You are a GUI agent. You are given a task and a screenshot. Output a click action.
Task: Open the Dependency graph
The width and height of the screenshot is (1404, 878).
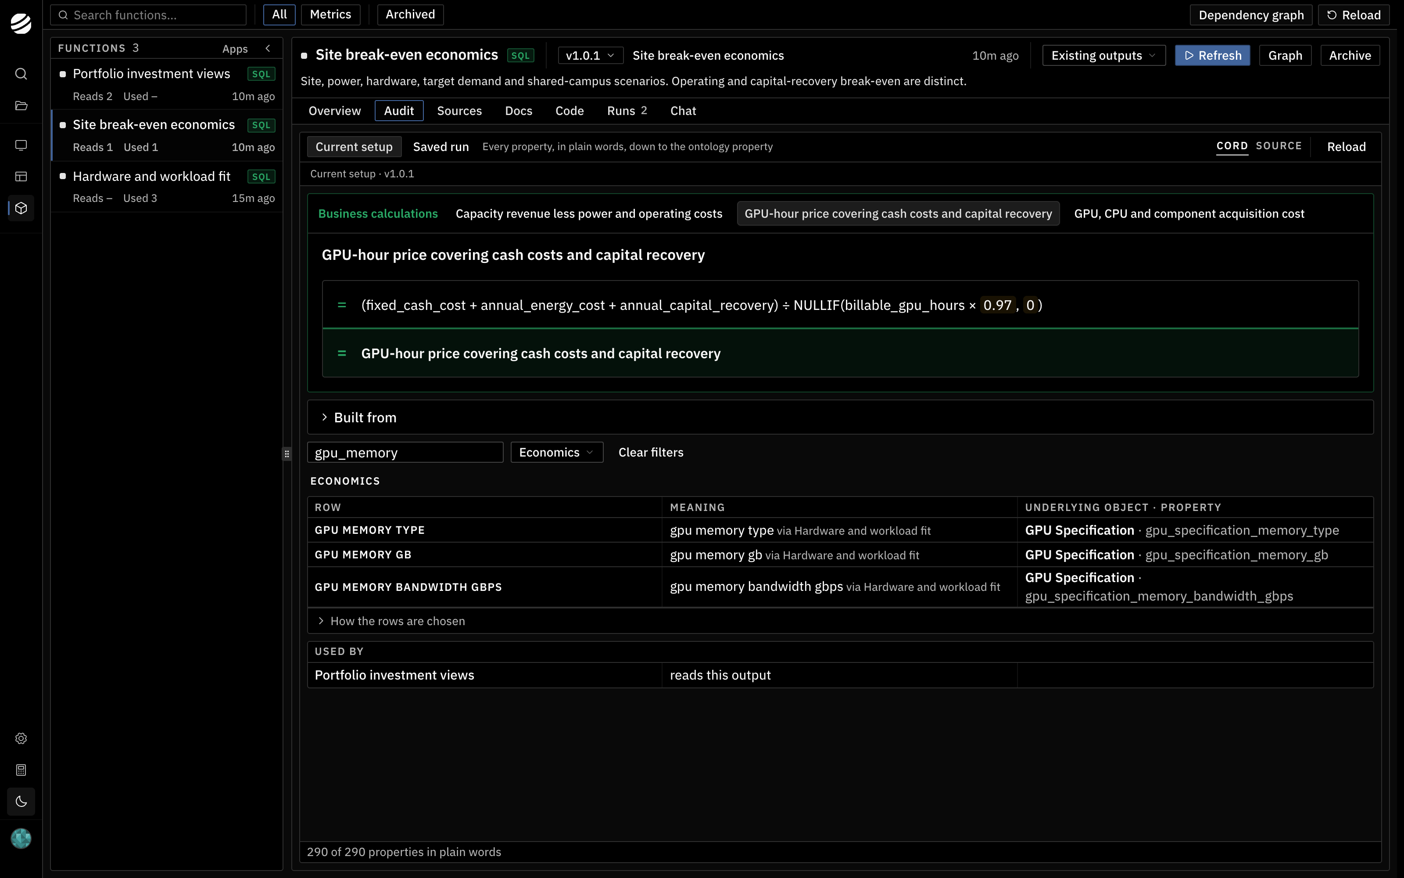1251,15
